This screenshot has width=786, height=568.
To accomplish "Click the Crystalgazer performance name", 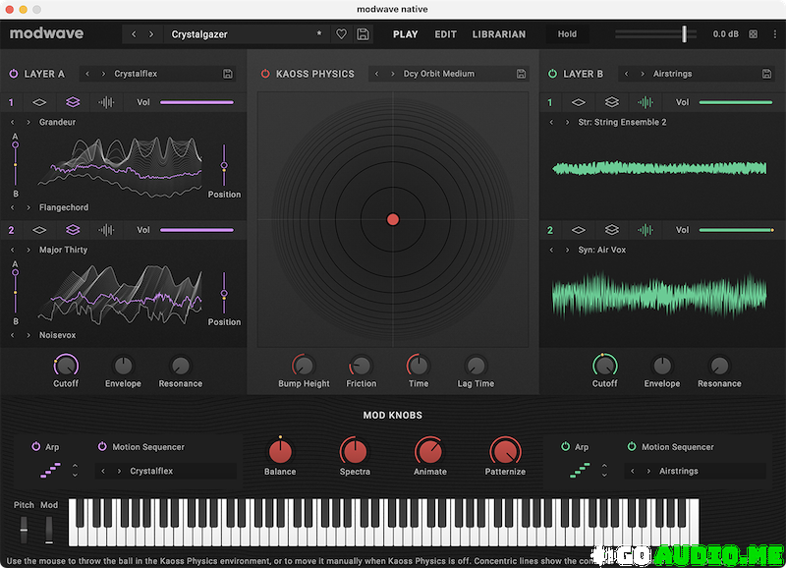I will (x=199, y=34).
